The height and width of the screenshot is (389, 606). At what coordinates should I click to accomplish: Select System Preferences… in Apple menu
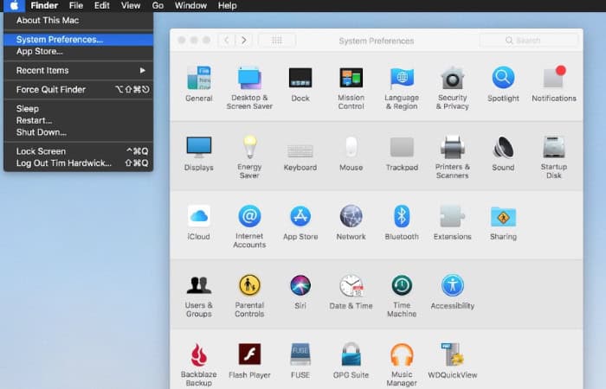click(x=79, y=40)
